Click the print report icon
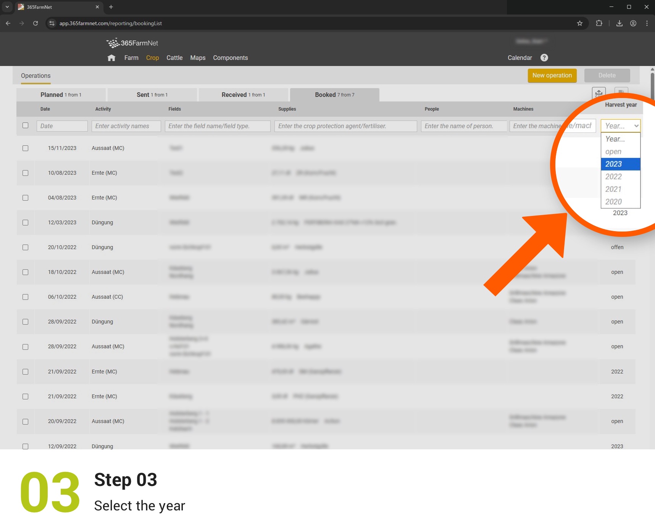The image size is (655, 531). pyautogui.click(x=621, y=93)
